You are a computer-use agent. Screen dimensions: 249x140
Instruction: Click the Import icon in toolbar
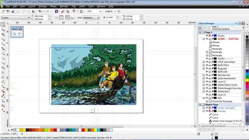63,11
